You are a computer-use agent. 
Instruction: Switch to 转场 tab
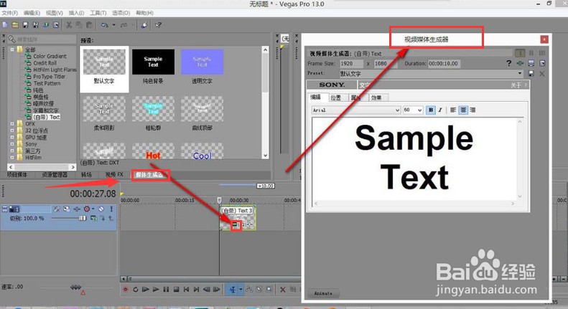(86, 175)
